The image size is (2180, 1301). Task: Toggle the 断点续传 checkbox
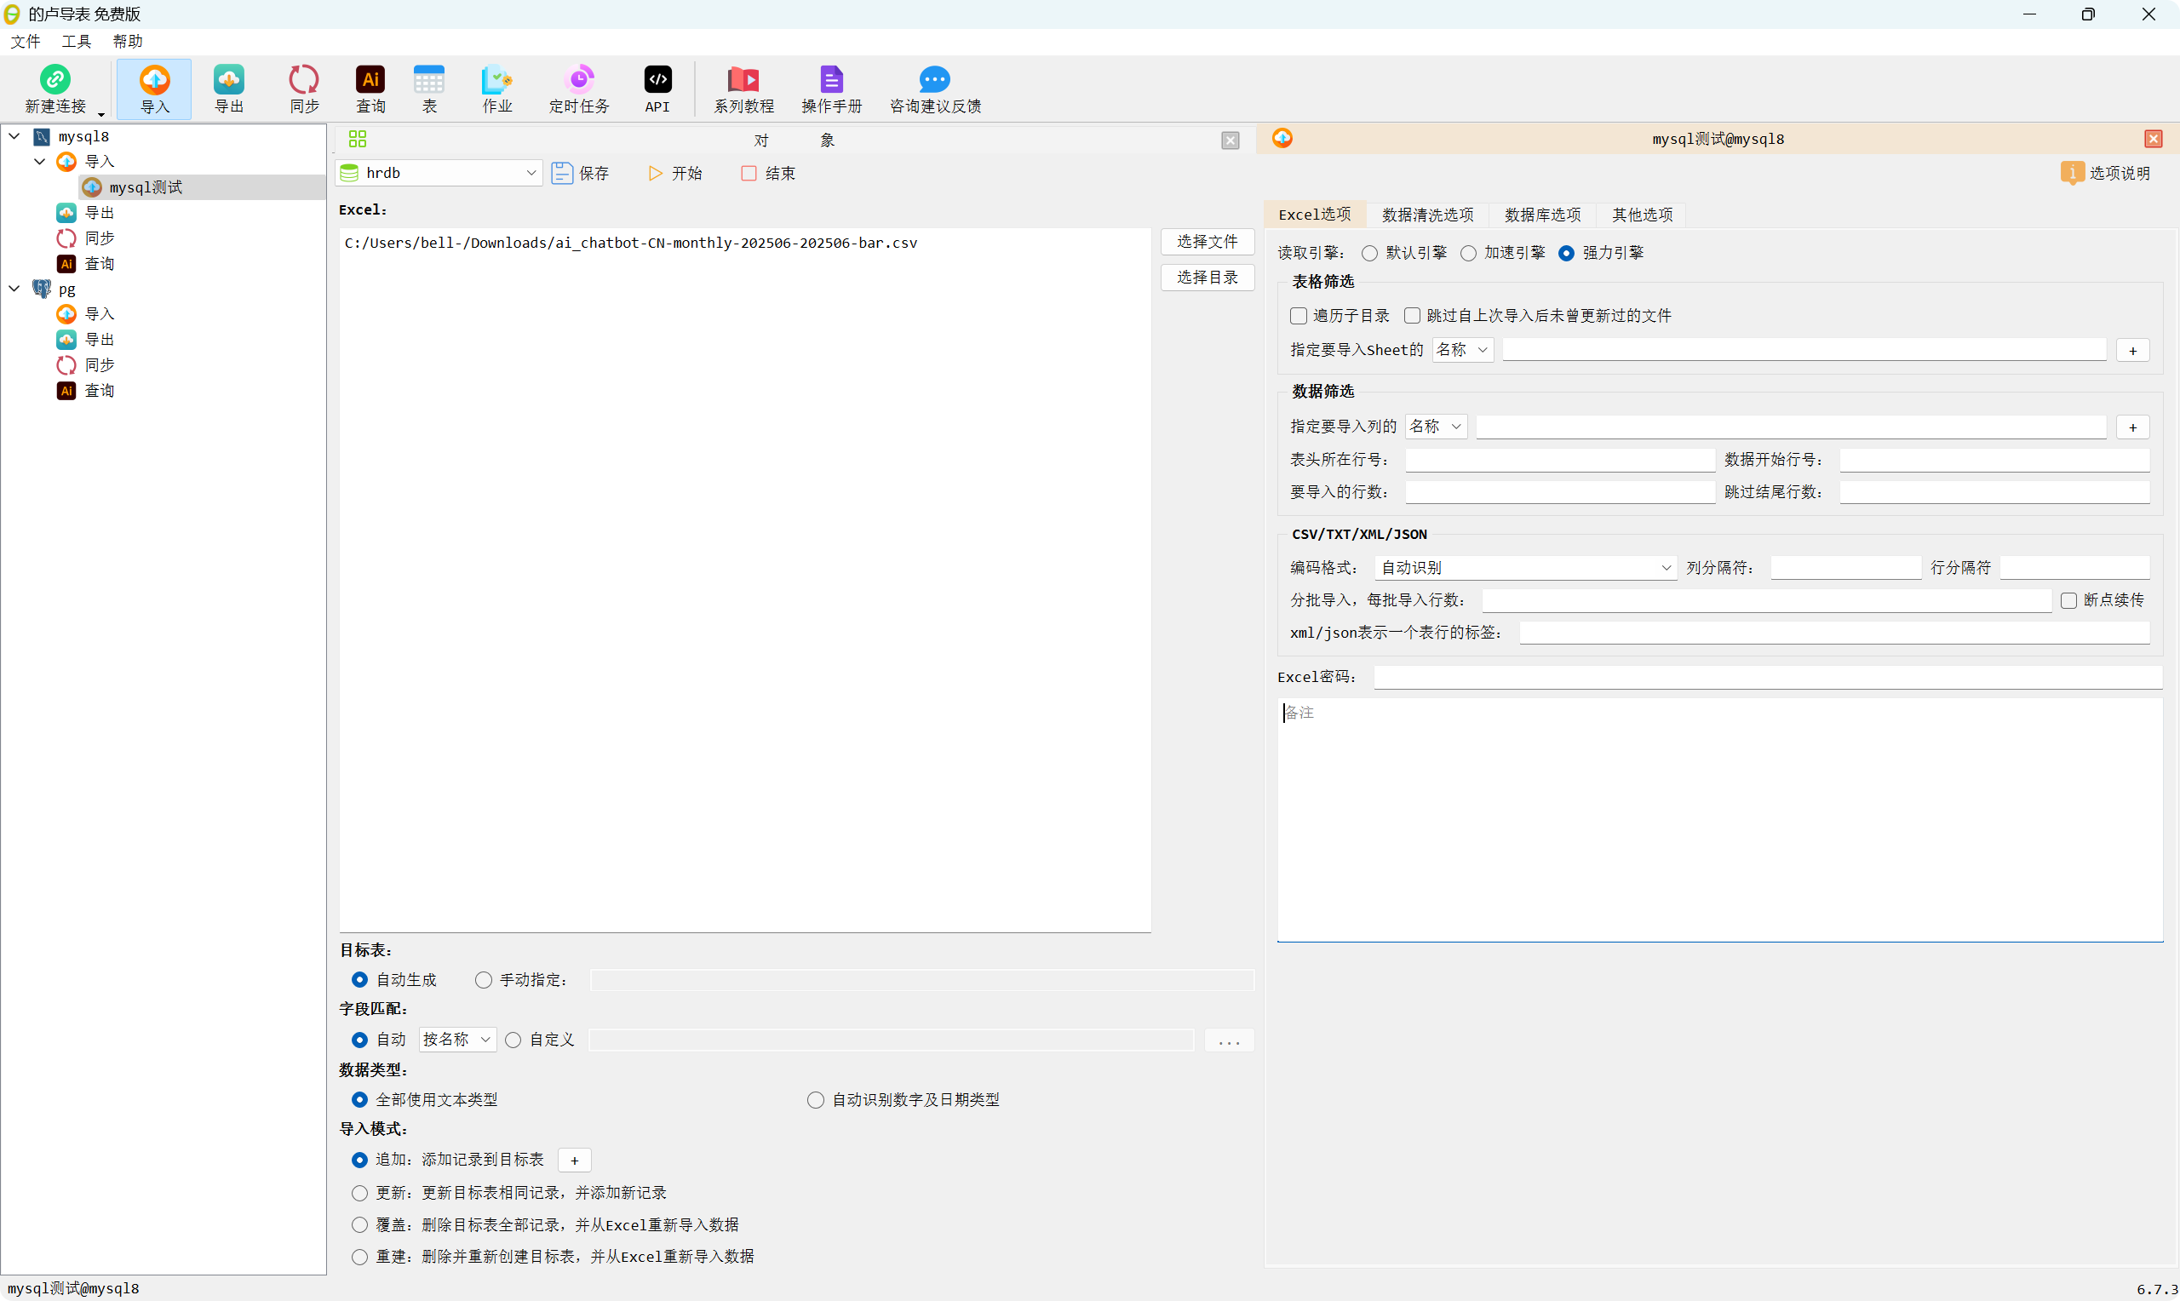tap(2068, 600)
